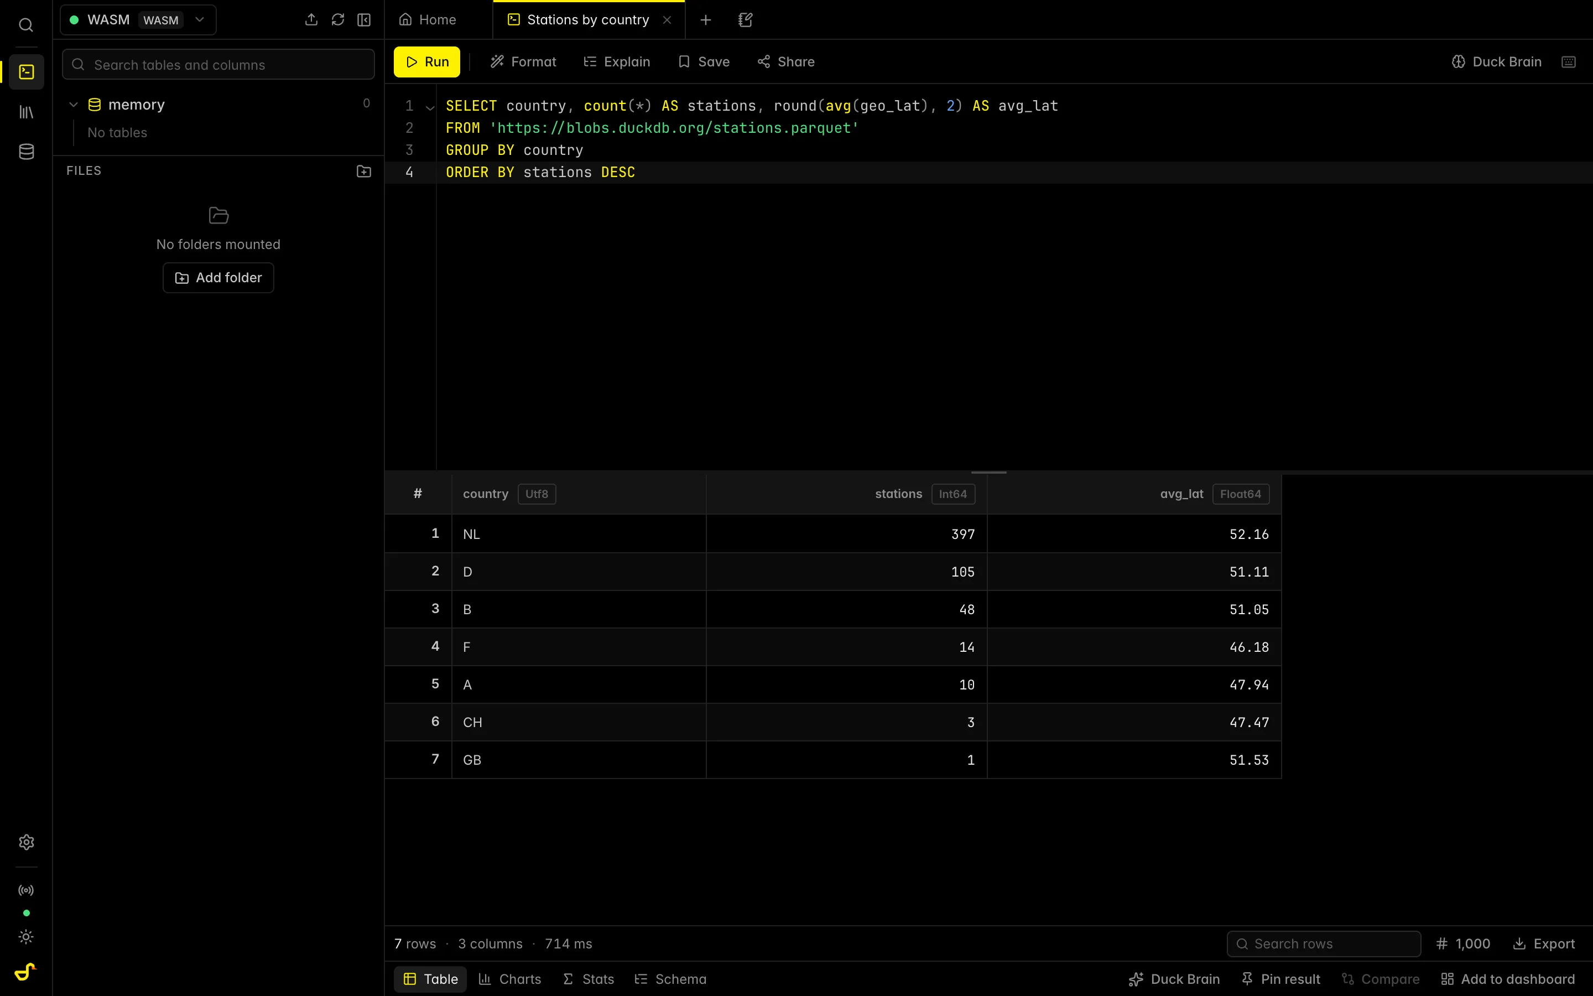
Task: Export the query results
Action: tap(1544, 944)
